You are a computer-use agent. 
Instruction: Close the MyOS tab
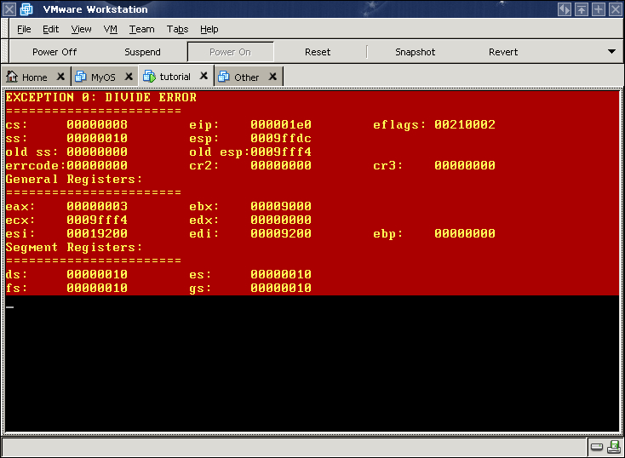pyautogui.click(x=129, y=76)
